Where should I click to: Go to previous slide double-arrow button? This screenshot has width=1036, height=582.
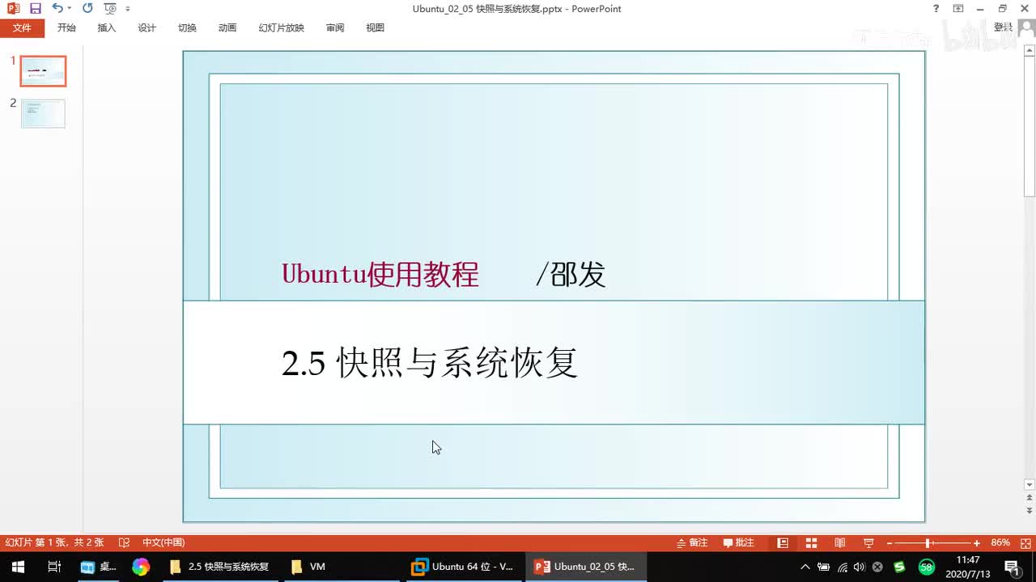tap(1030, 499)
